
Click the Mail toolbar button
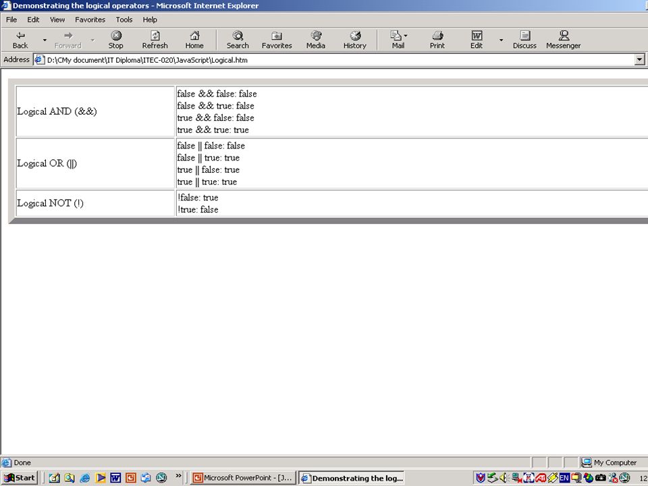(x=398, y=40)
